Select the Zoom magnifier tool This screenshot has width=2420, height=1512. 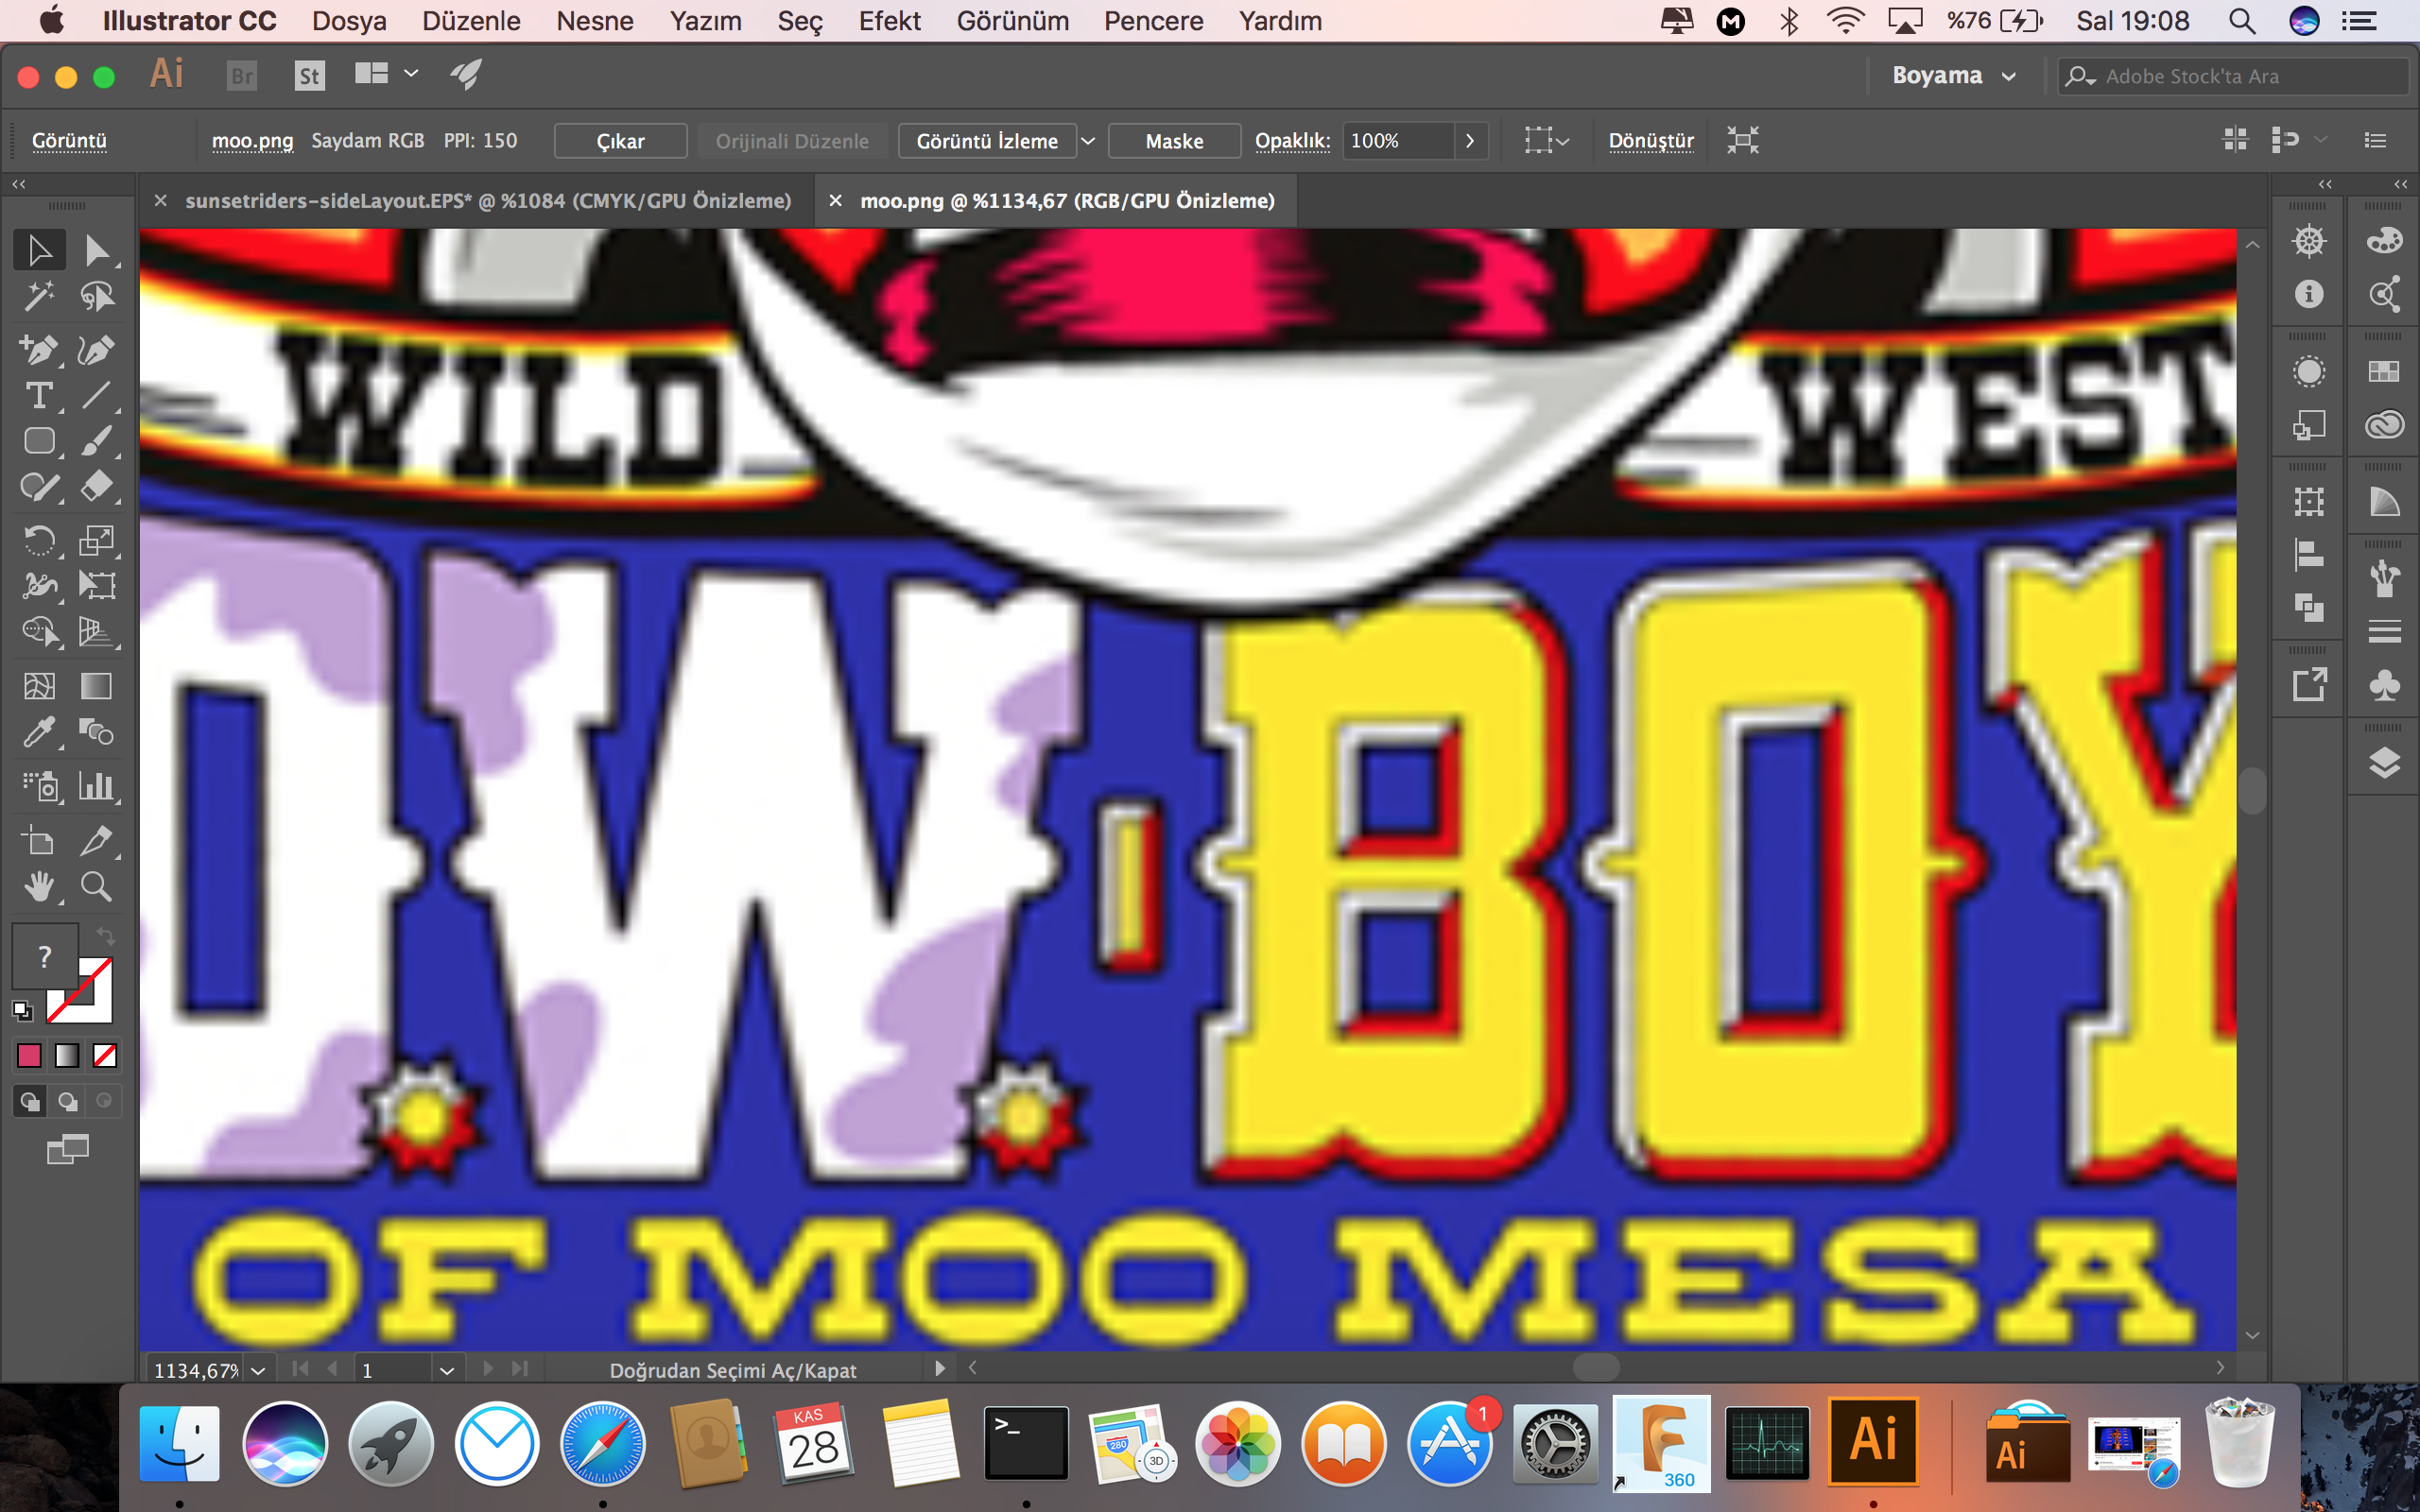tap(97, 887)
